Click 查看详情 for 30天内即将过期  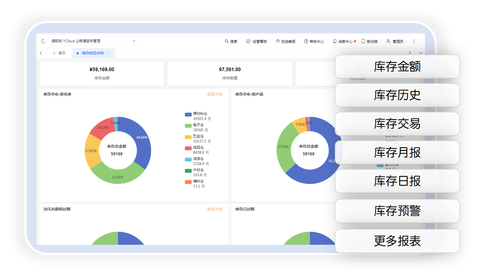coord(215,209)
